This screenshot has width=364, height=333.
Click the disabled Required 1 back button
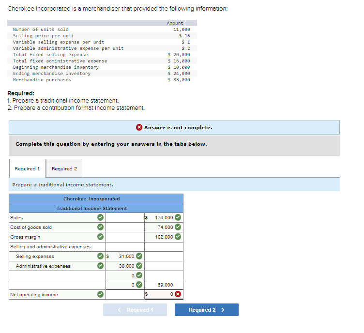click(x=135, y=310)
